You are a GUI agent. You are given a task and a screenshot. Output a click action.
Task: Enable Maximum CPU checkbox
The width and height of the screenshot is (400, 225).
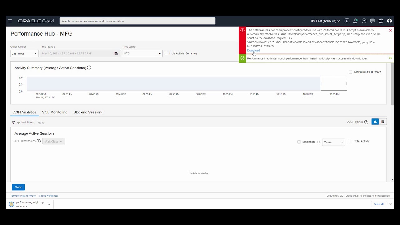pos(299,142)
